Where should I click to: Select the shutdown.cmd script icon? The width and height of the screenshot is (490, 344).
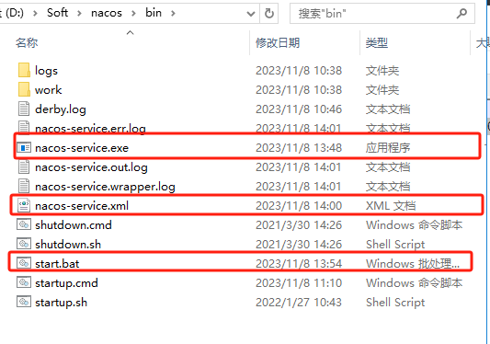(24, 224)
